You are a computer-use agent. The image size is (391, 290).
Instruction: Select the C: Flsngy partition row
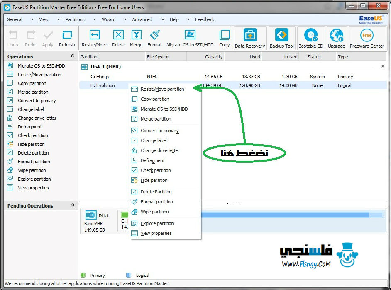pos(233,77)
